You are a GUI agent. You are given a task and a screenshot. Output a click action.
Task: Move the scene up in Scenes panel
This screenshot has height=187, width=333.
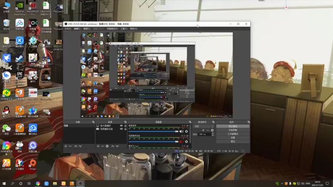pyautogui.click(x=76, y=146)
